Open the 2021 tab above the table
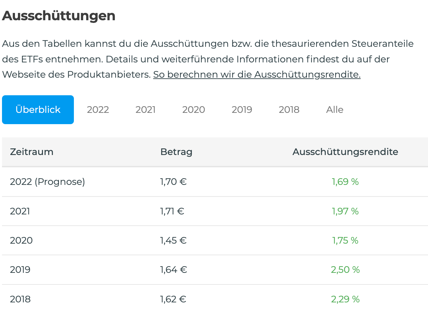Viewport: 428px width, 312px height. (145, 110)
